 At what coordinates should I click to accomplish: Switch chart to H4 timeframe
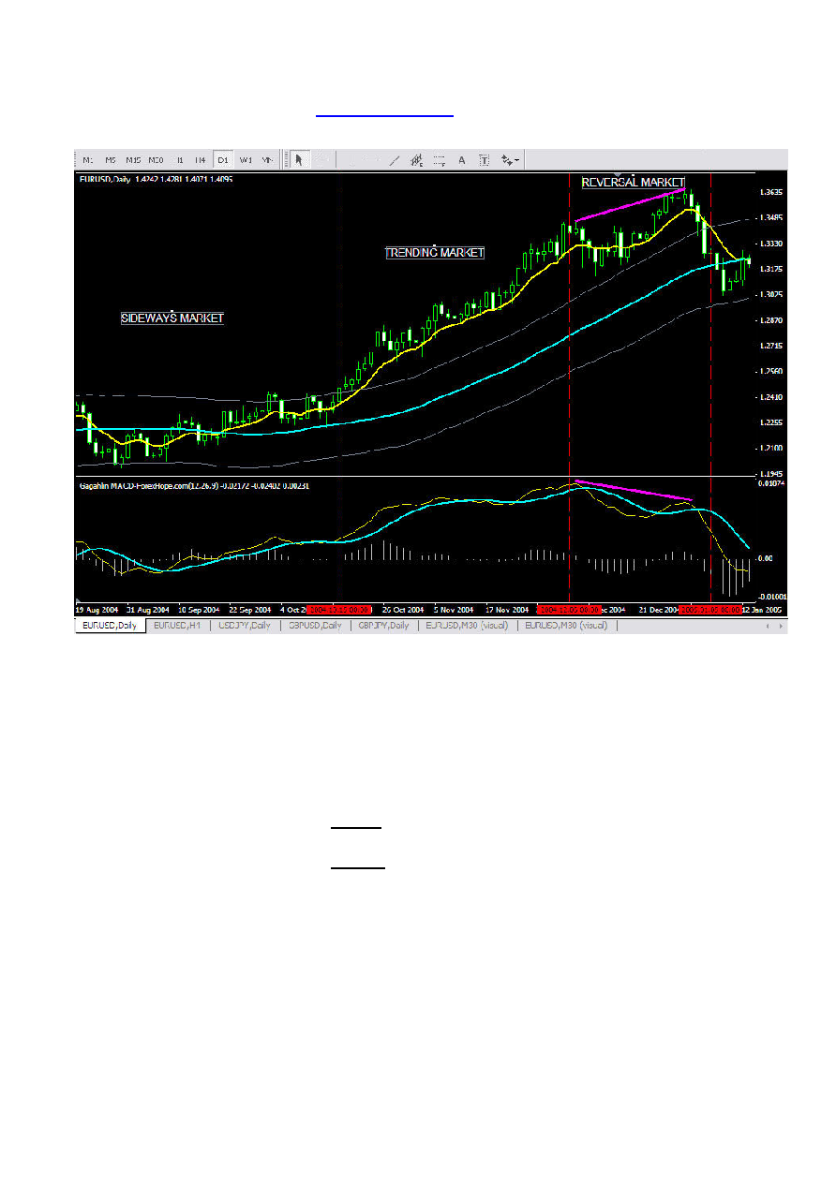pos(201,159)
